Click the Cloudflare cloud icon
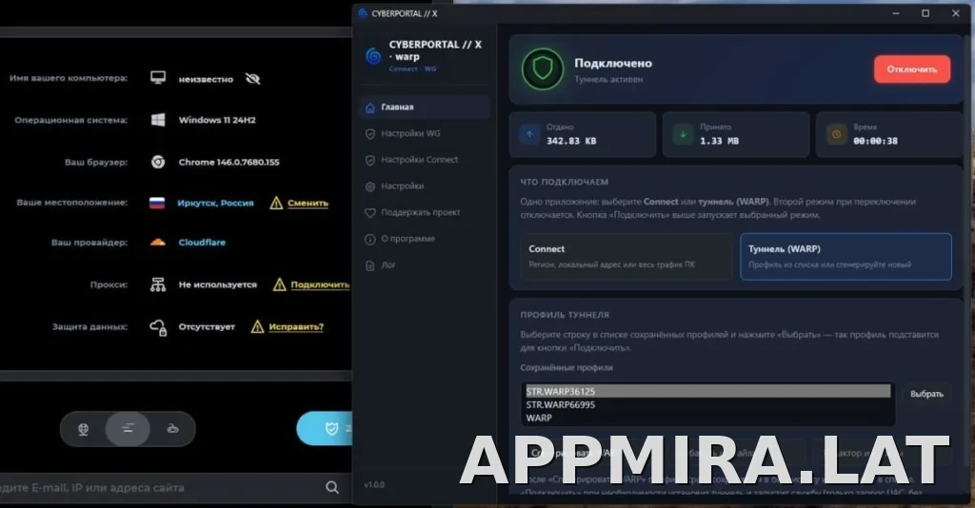This screenshot has height=508, width=975. click(157, 243)
